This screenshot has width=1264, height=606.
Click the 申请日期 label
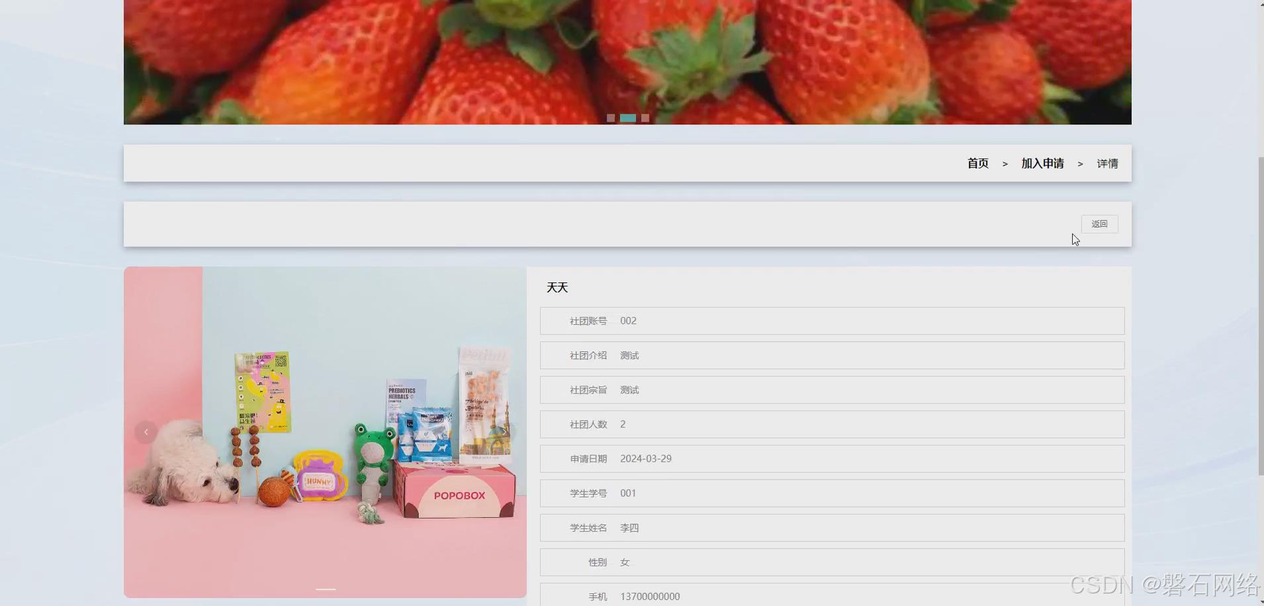click(x=588, y=458)
